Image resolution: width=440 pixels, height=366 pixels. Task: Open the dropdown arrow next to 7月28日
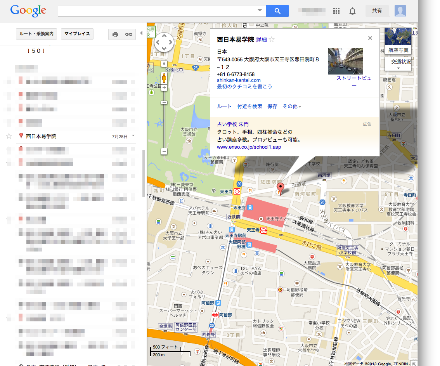pyautogui.click(x=133, y=135)
